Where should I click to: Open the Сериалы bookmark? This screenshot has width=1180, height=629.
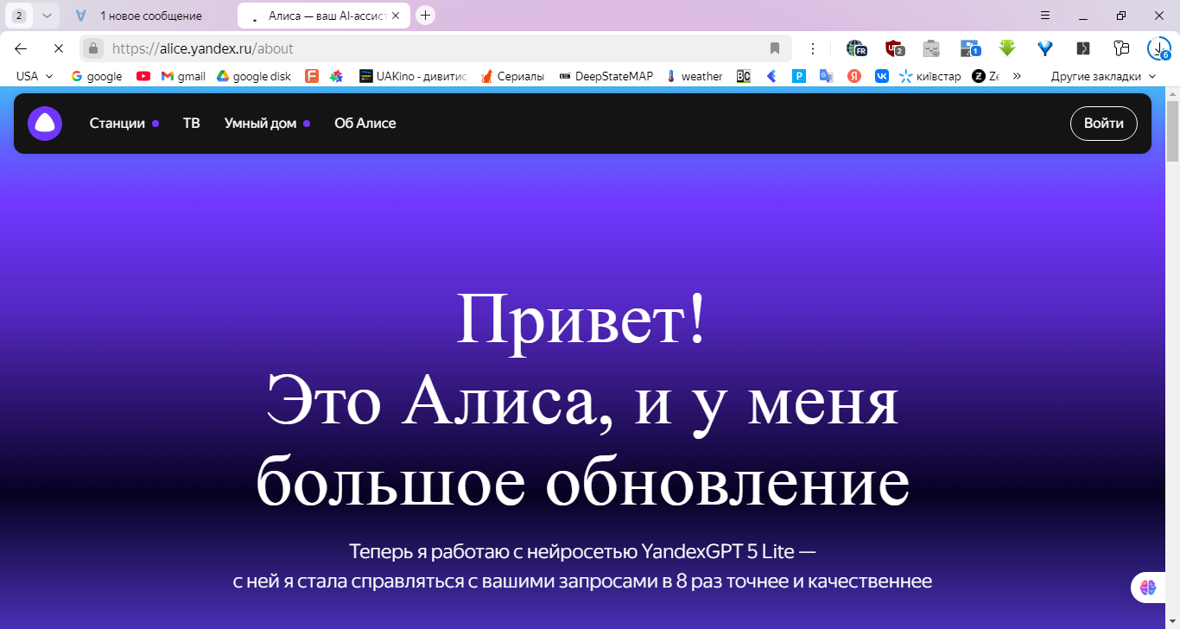(512, 76)
